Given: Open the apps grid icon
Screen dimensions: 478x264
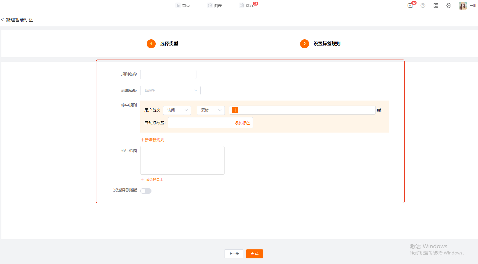Looking at the screenshot, I should point(436,6).
